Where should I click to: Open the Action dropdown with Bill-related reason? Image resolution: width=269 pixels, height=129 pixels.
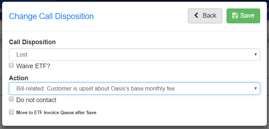tap(134, 89)
